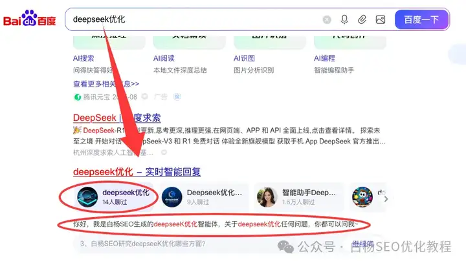Screen dimensions: 466x265
Task: Click into the deepseek优化 search field
Action: click(193, 19)
